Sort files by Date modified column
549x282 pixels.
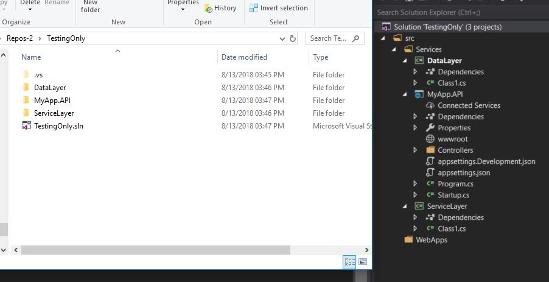click(x=245, y=57)
